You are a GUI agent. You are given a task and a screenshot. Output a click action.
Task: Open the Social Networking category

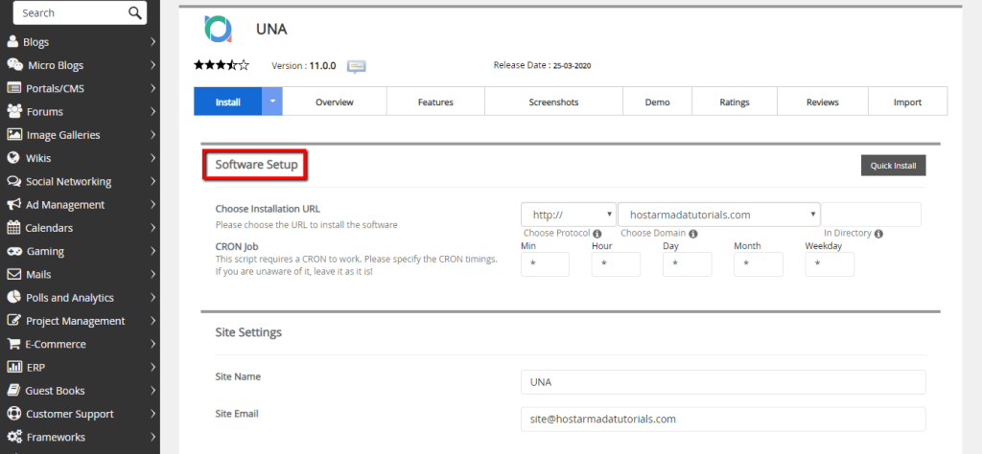(x=81, y=181)
